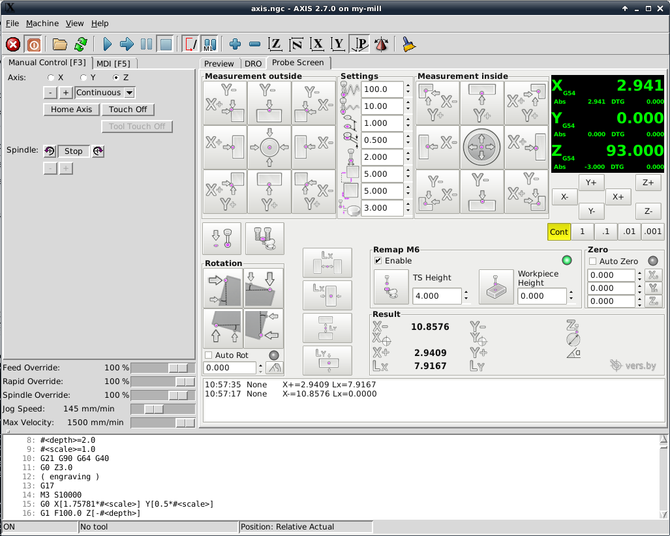Probe outside center icon in Measurement outside

pyautogui.click(x=269, y=147)
